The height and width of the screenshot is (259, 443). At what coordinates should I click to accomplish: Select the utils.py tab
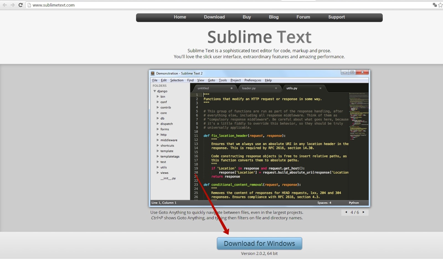point(304,88)
